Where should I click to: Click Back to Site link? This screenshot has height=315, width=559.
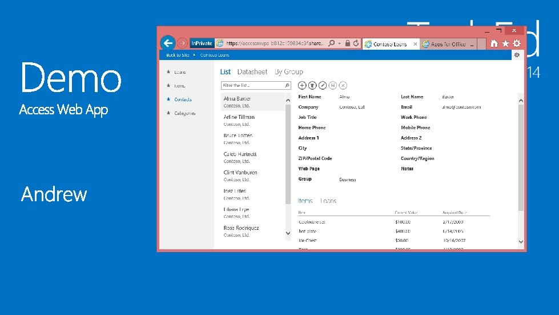[x=178, y=55]
